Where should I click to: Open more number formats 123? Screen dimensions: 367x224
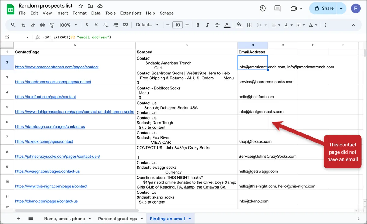125,25
